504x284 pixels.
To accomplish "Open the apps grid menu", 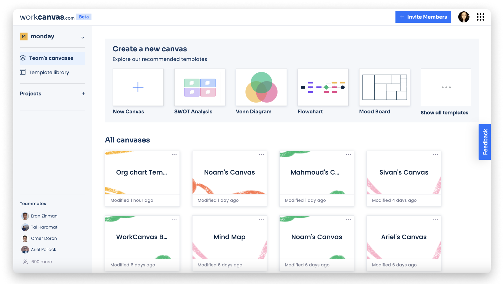I will coord(480,17).
